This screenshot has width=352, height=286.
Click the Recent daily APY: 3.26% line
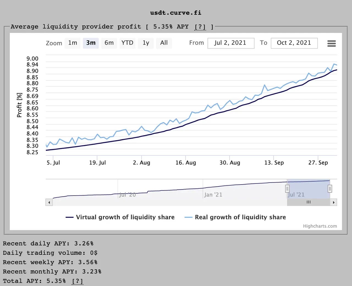click(48, 243)
